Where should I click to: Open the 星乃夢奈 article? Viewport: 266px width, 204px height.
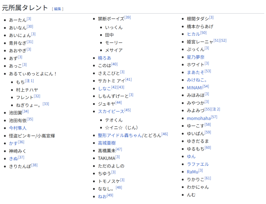point(196,57)
